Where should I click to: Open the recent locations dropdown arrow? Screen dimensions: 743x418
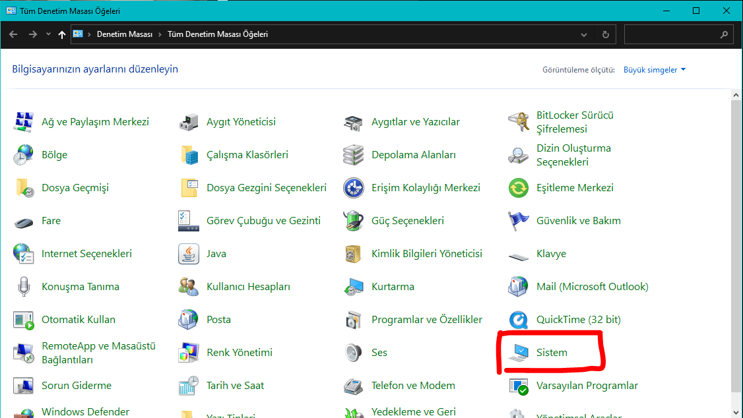pos(48,34)
